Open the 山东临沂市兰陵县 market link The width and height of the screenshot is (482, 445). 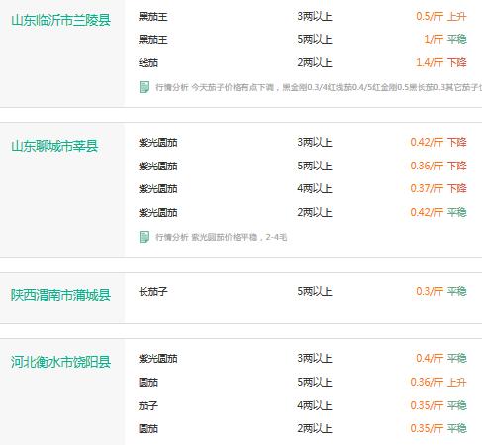coord(60,20)
